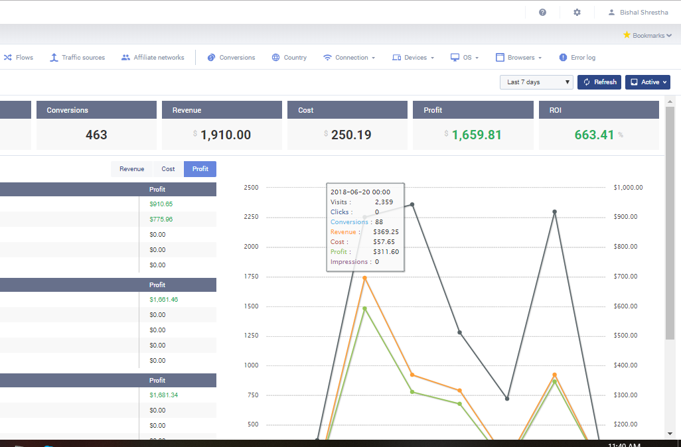Expand the Connection menu dropdown

point(350,58)
